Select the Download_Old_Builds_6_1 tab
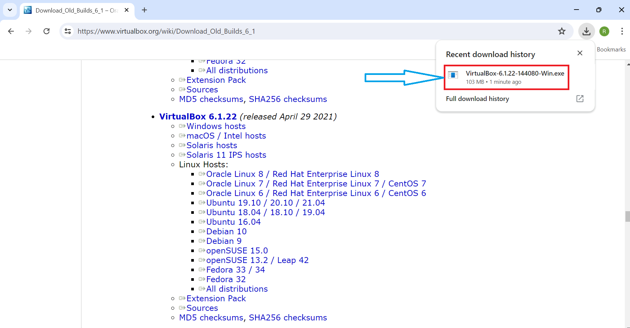The image size is (630, 328). 77,11
